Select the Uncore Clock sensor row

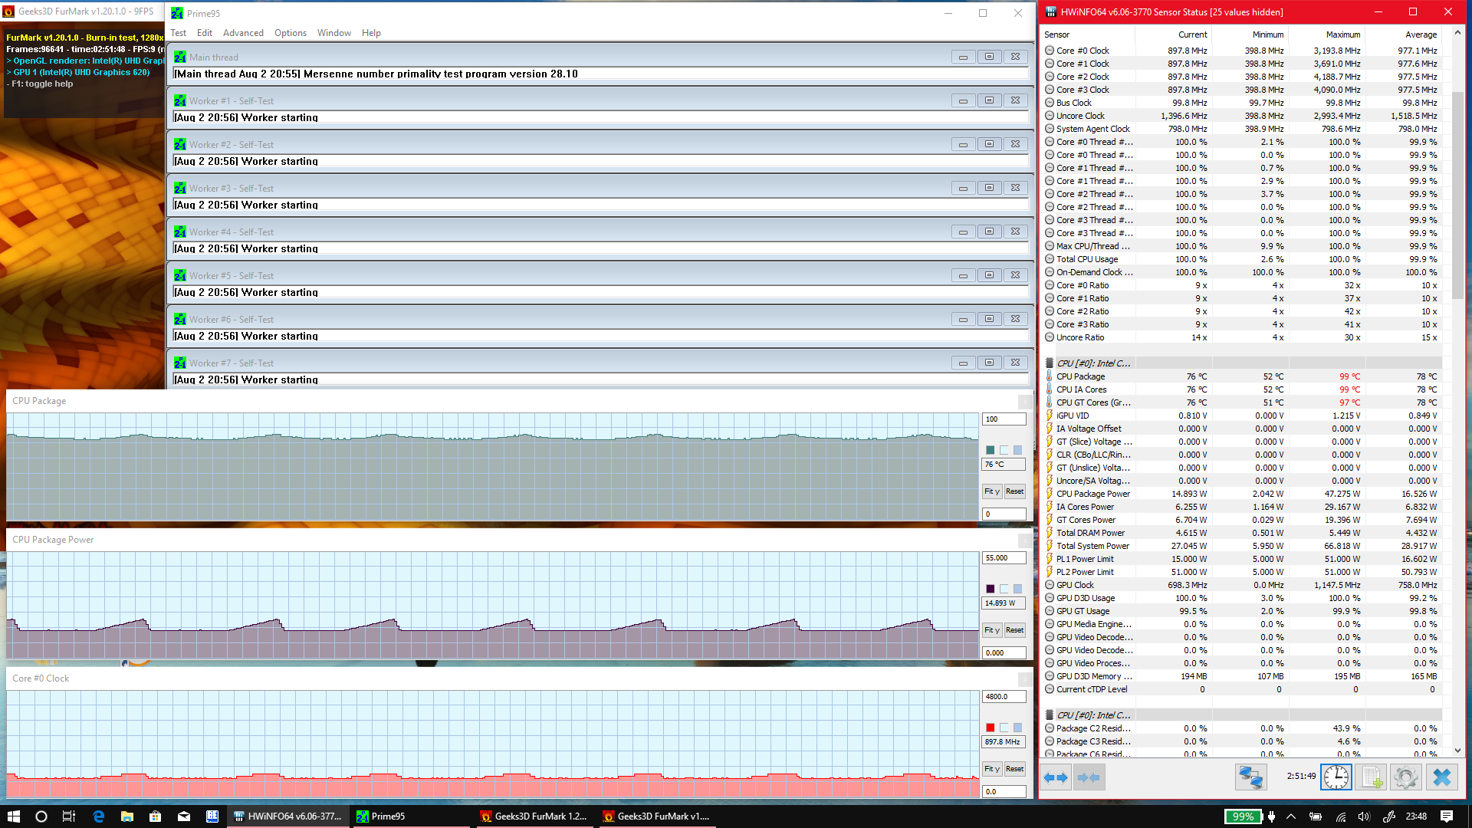(1242, 116)
